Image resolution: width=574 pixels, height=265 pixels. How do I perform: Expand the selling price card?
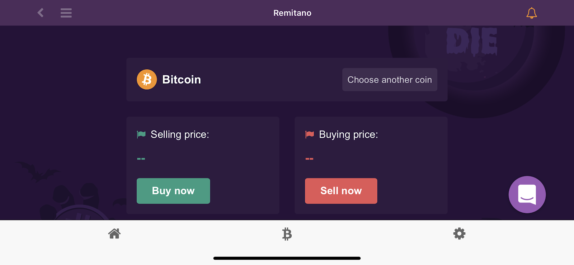point(203,165)
